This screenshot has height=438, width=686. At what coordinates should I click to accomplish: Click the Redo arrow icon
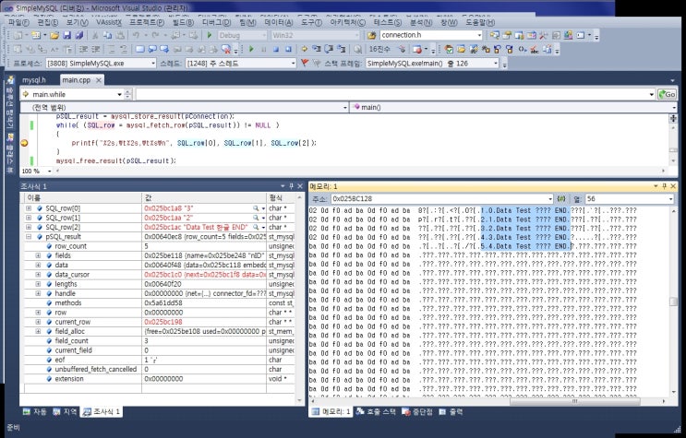point(156,35)
